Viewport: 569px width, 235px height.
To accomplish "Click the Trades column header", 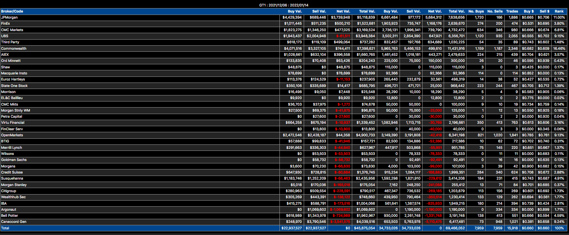I will pos(512,11).
